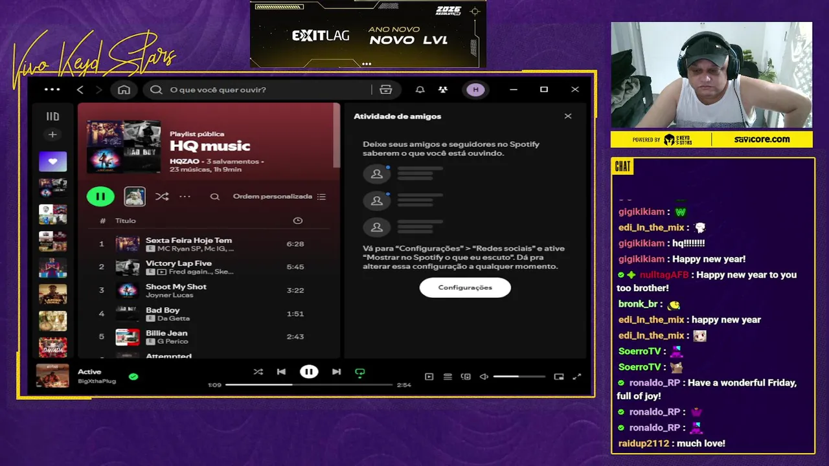Go forward with the right arrow
Viewport: 829px width, 466px height.
pos(98,89)
